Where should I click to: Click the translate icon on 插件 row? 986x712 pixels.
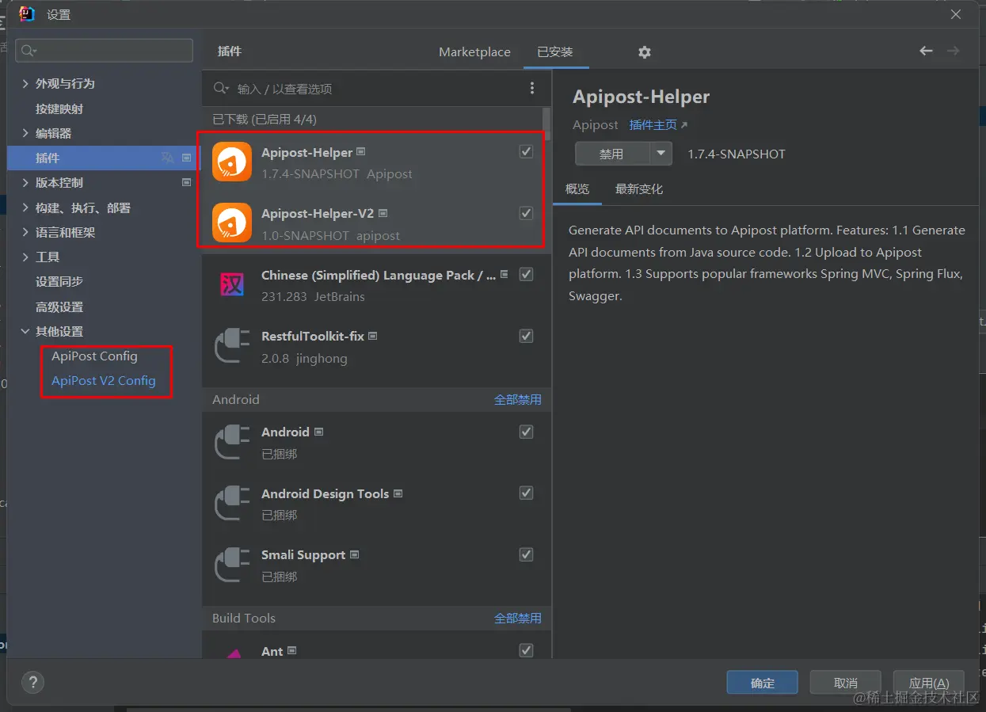167,158
